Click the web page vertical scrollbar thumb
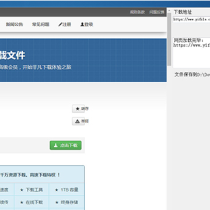Screen dimensions: 210x210 pyautogui.click(x=169, y=39)
